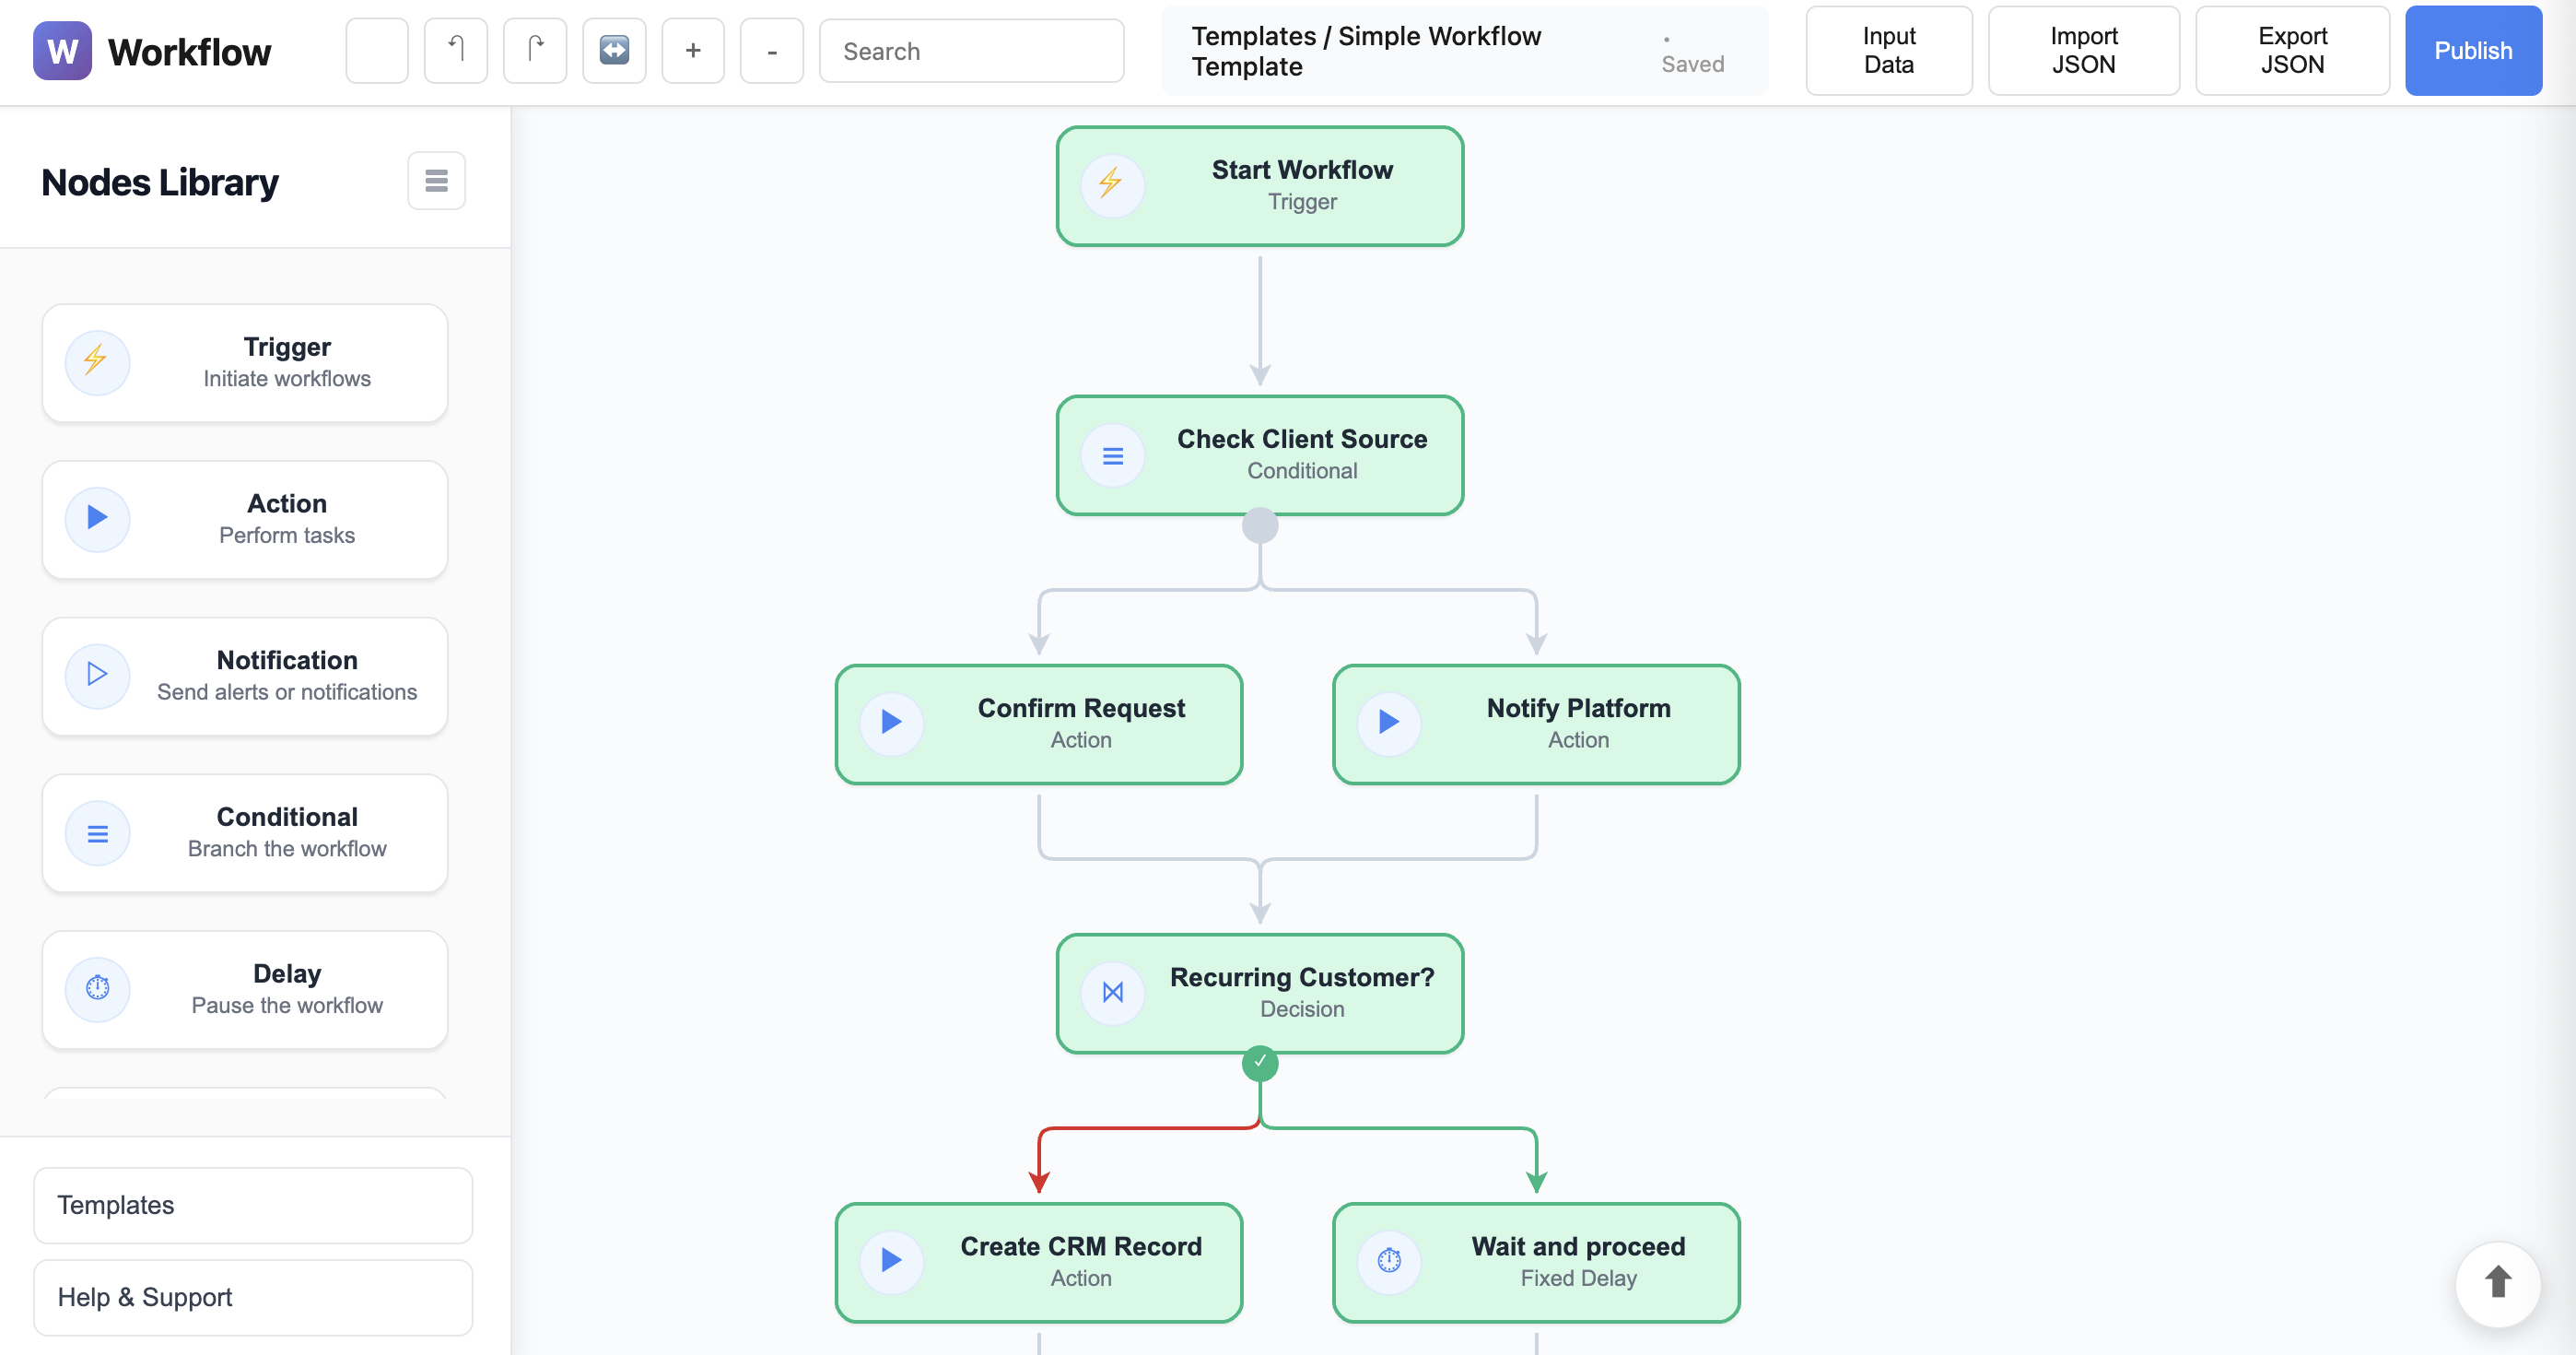Zoom out with the minus button
This screenshot has height=1355, width=2576.
[x=771, y=50]
